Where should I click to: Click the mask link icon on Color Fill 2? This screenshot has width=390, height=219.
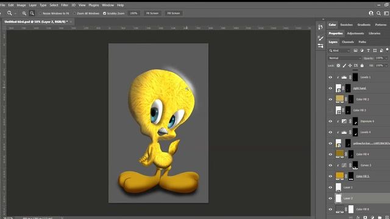click(x=346, y=99)
